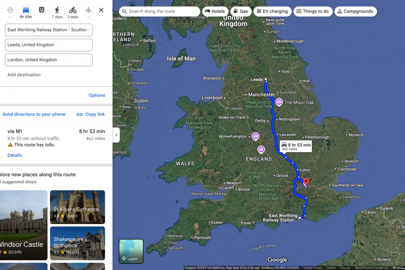405x270 pixels.
Task: Open route Options
Action: tap(97, 95)
